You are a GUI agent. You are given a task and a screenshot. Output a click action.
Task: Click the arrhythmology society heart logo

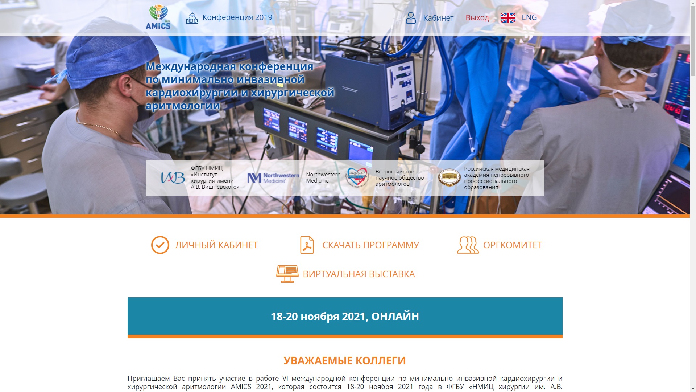point(357,177)
